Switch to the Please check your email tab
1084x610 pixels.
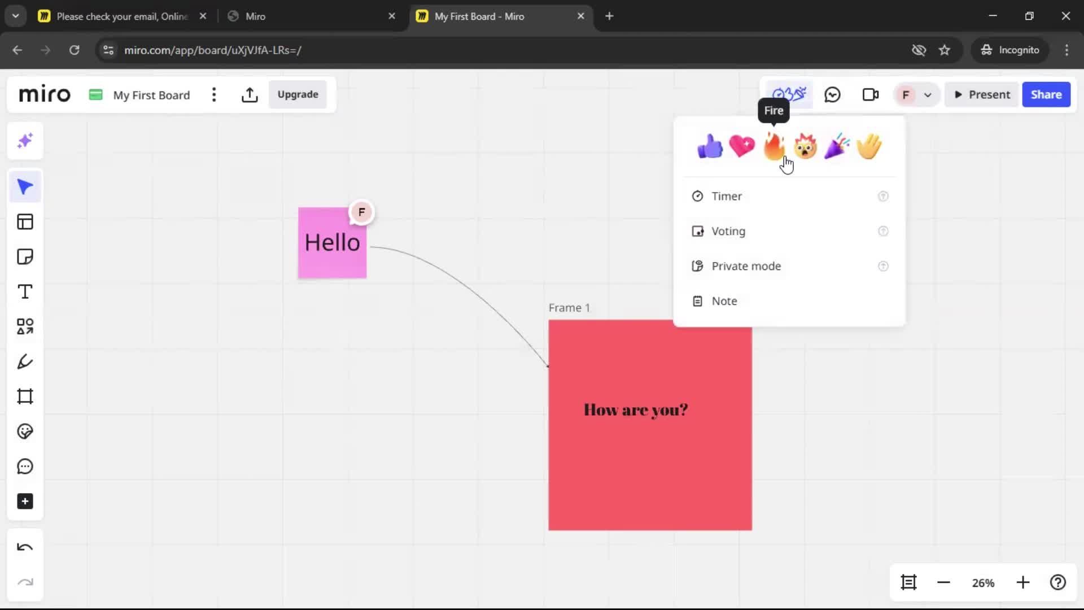point(123,16)
